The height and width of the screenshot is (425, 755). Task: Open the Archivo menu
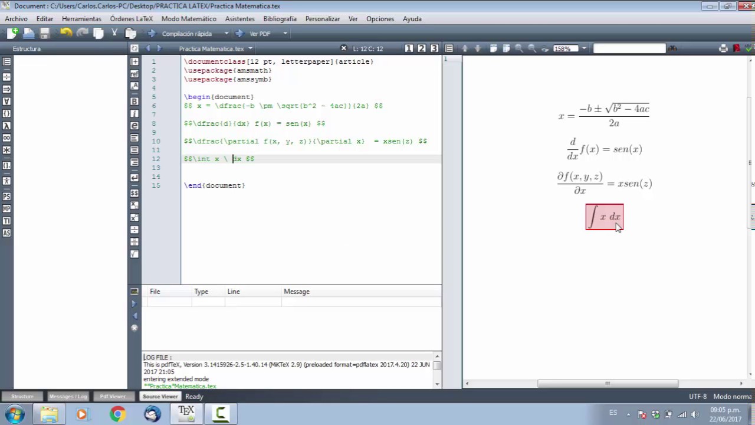click(x=16, y=19)
